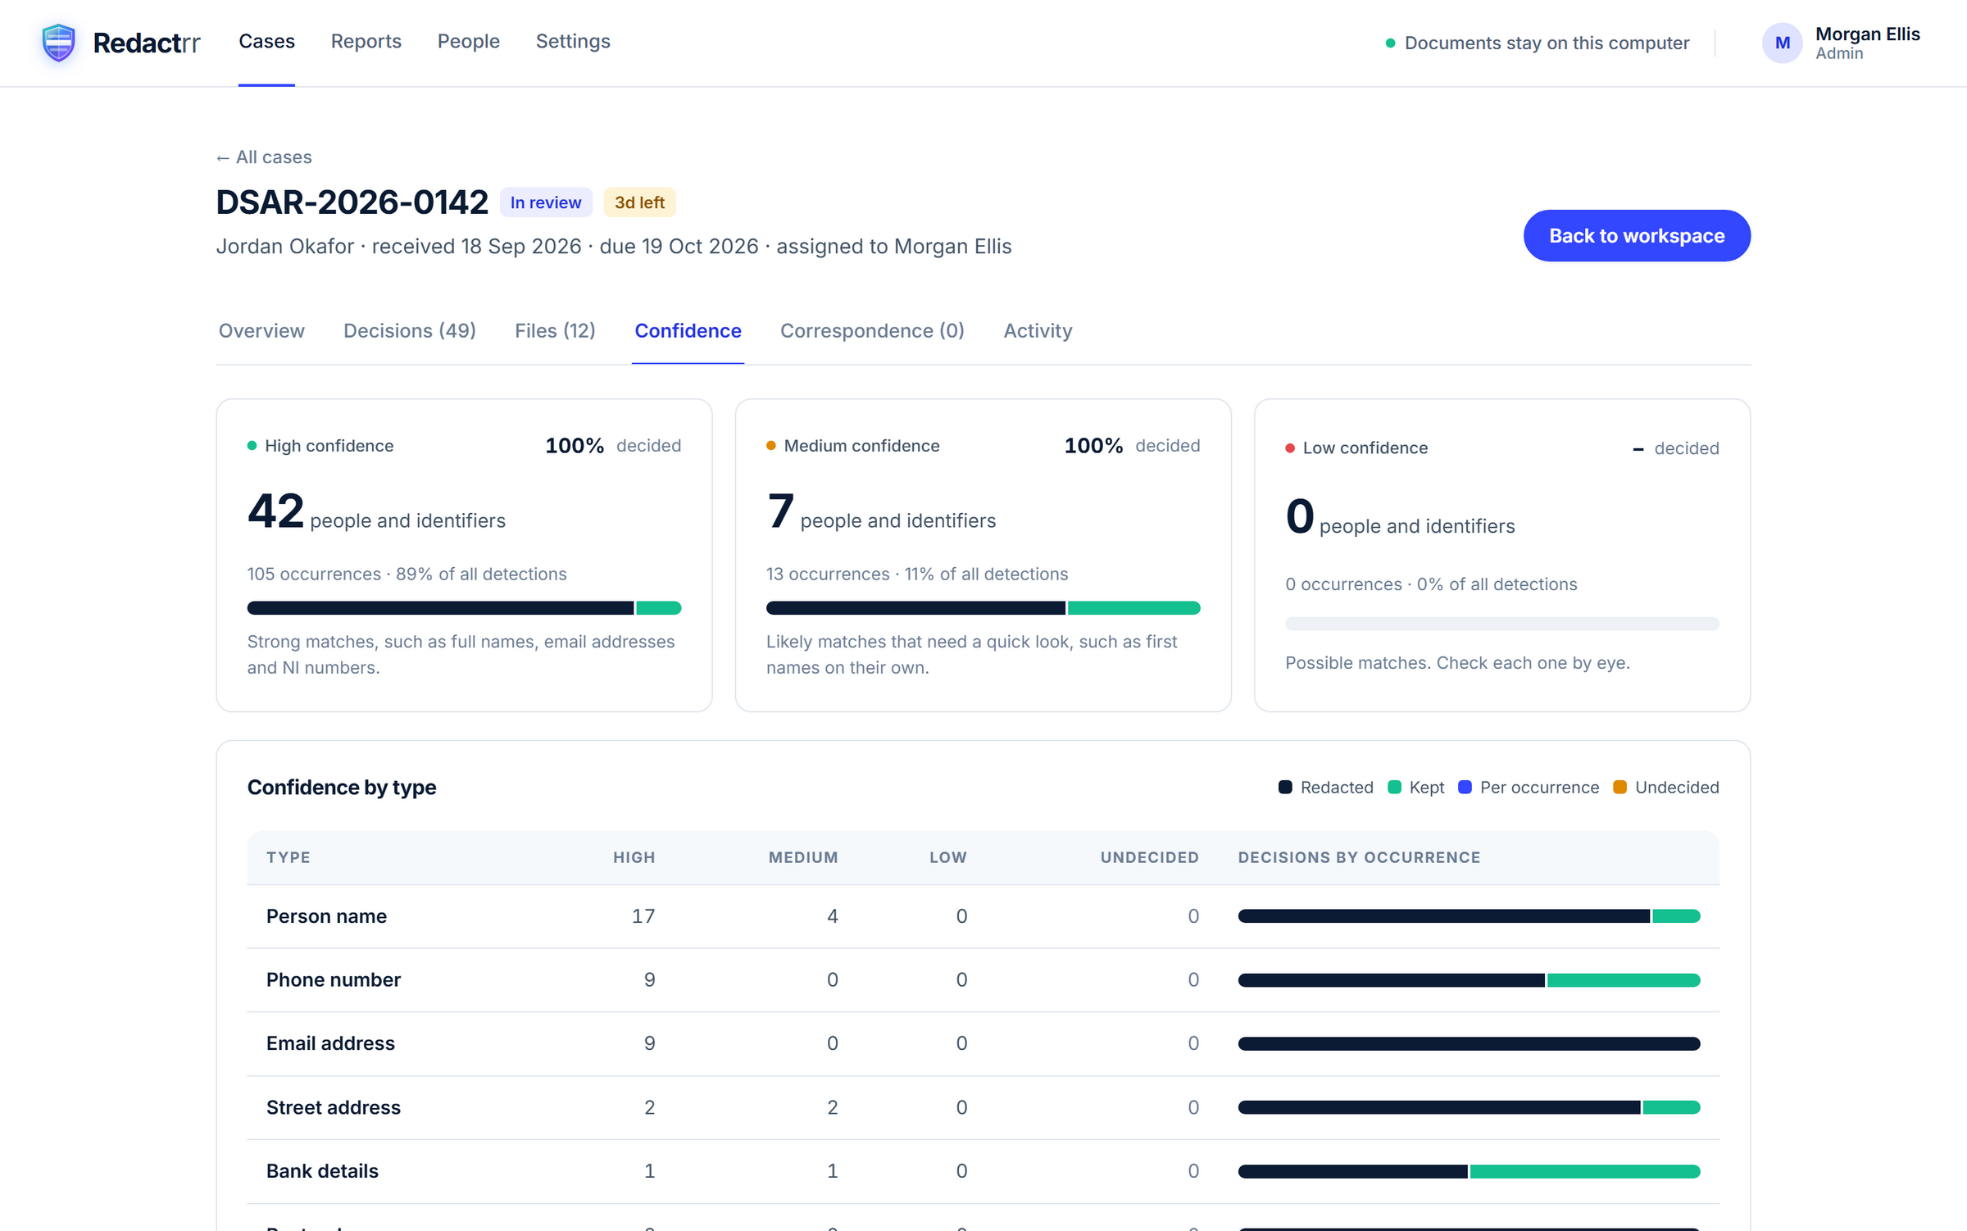
Task: Click the Medium confidence progress bar
Action: (x=983, y=608)
